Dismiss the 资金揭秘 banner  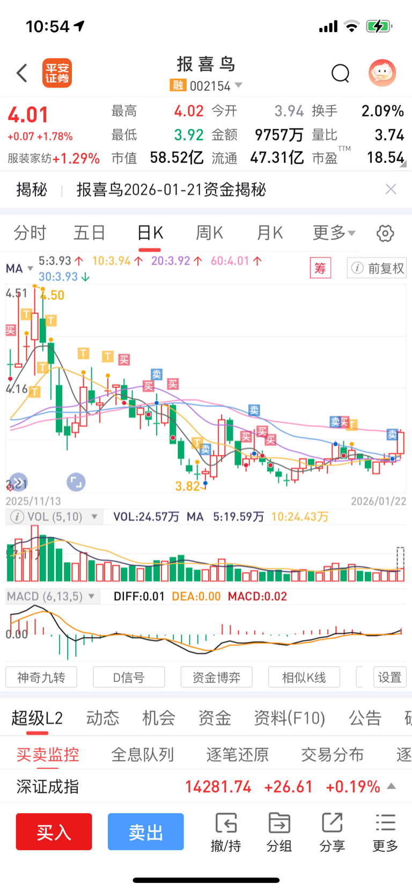[391, 189]
